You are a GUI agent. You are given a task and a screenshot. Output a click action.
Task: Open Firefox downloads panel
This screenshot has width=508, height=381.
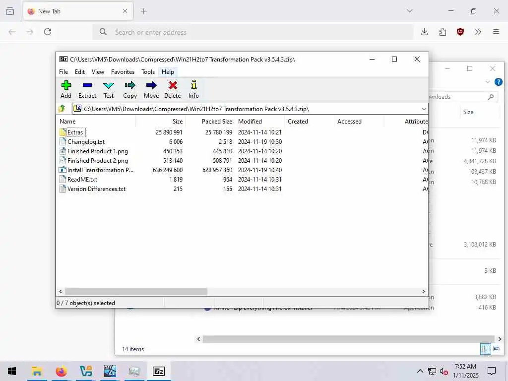[425, 32]
